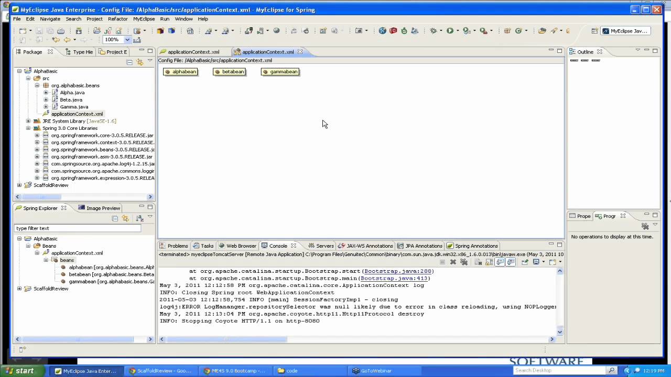
Task: Open the Refactor menu
Action: click(117, 19)
